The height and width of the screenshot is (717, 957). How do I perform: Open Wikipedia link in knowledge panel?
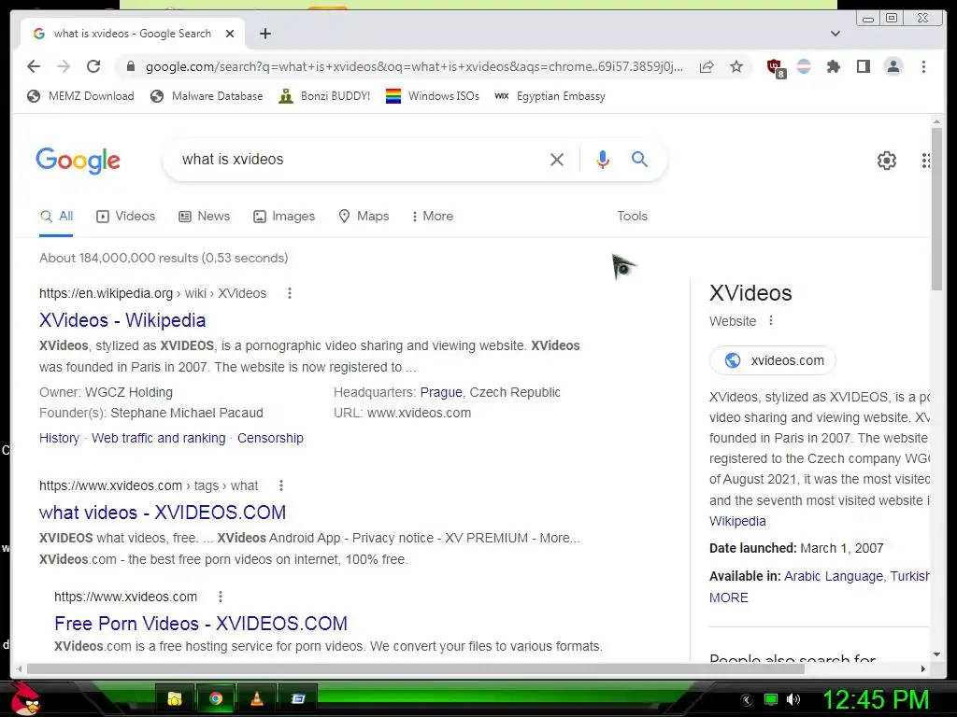tap(737, 521)
